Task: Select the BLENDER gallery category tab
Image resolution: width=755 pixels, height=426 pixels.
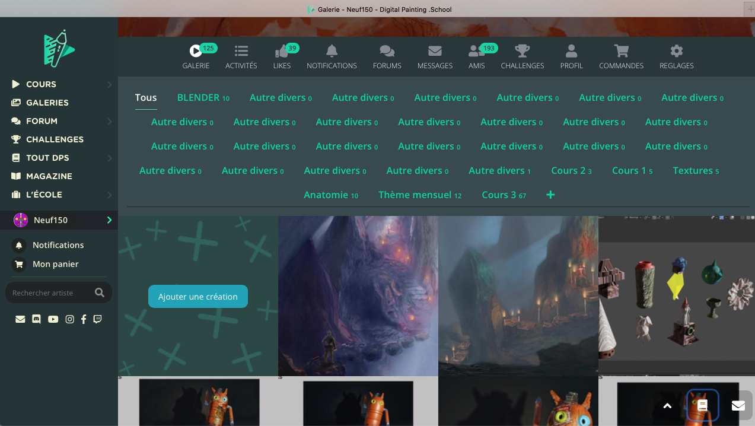Action: 199,98
